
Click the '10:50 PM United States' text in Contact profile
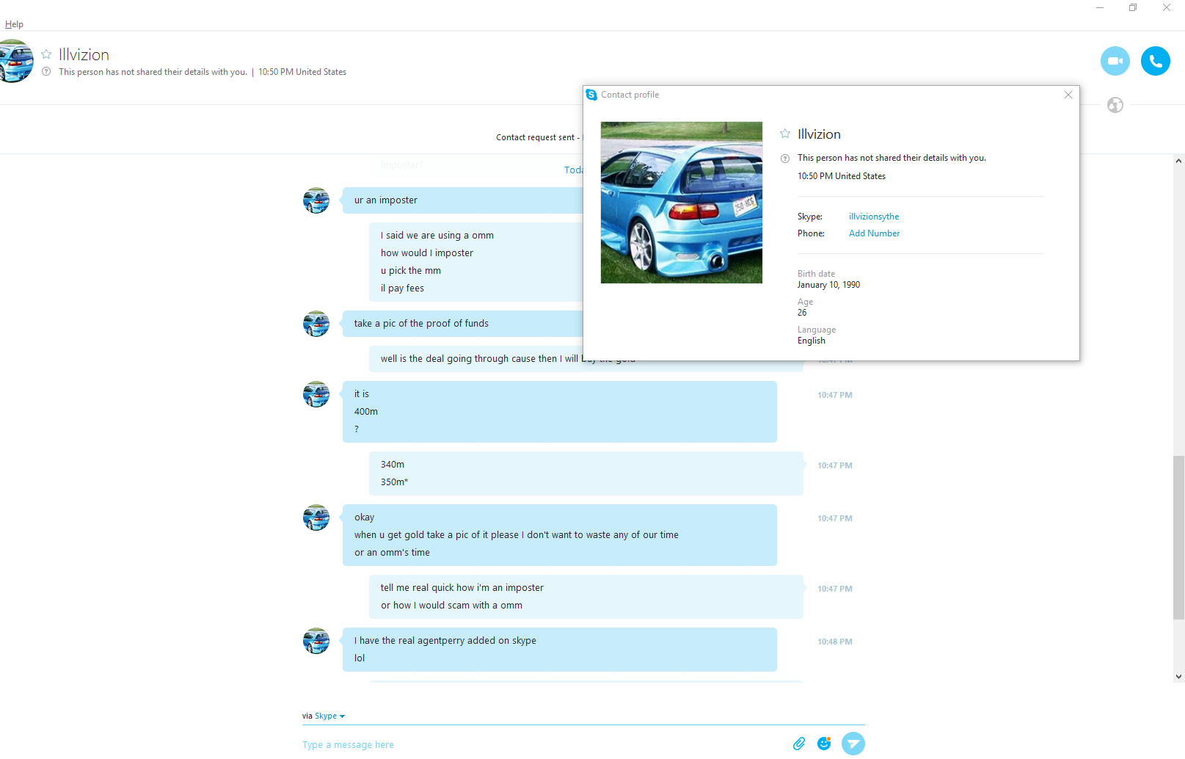pyautogui.click(x=842, y=176)
